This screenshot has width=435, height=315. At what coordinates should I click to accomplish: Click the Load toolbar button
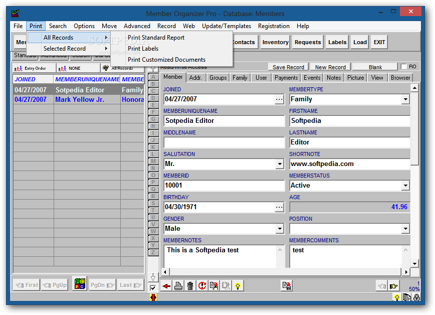coord(360,42)
